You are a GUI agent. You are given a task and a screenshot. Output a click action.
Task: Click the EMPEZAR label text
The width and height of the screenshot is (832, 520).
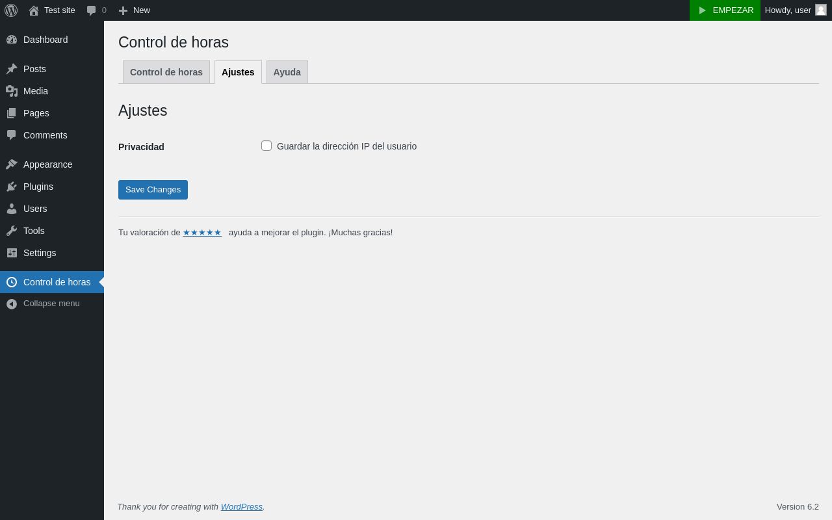[733, 10]
